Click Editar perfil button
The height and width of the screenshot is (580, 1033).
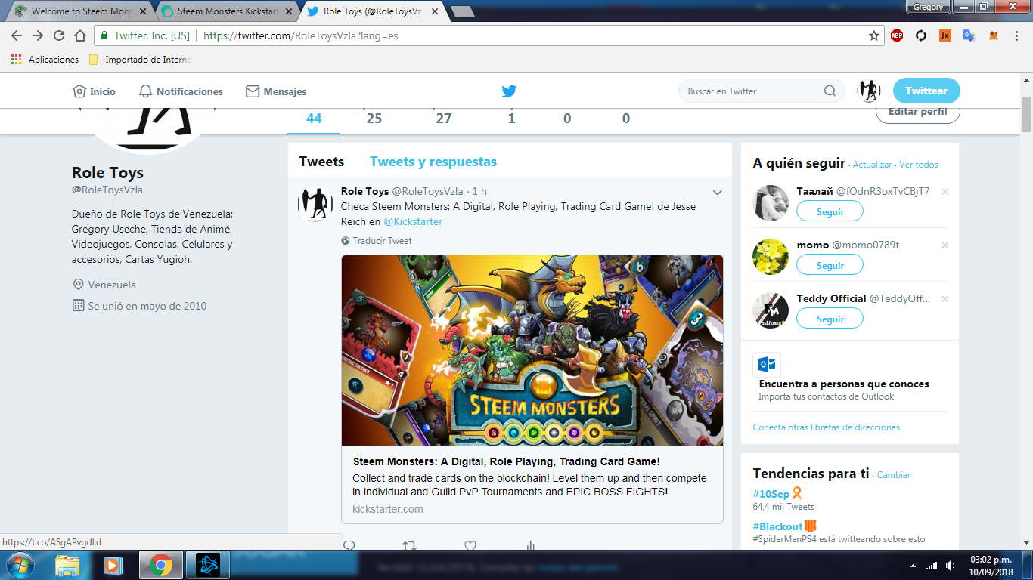tap(918, 112)
